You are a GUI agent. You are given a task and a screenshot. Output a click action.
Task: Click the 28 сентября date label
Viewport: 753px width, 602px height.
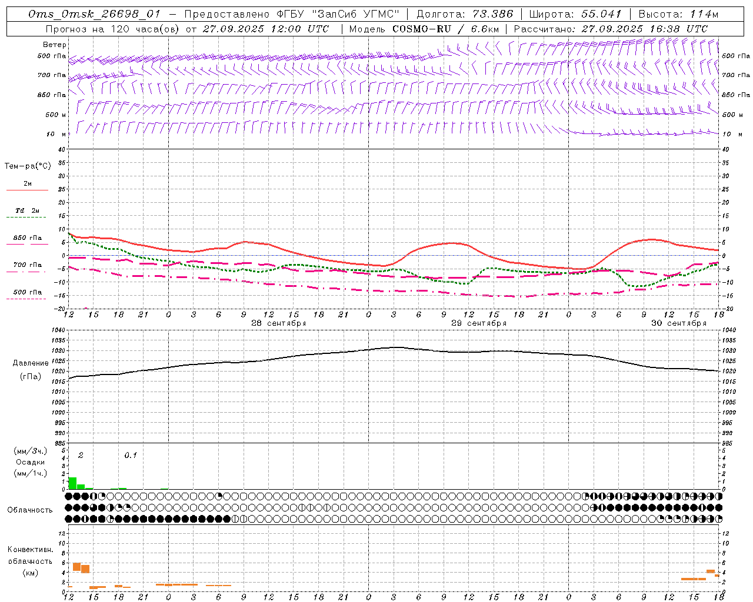(278, 323)
